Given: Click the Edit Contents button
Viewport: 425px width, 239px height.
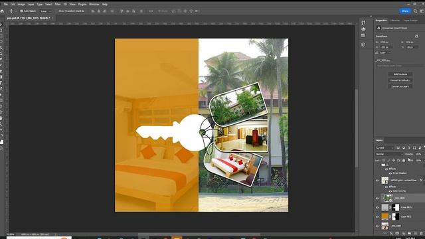Looking at the screenshot, I should click(400, 74).
